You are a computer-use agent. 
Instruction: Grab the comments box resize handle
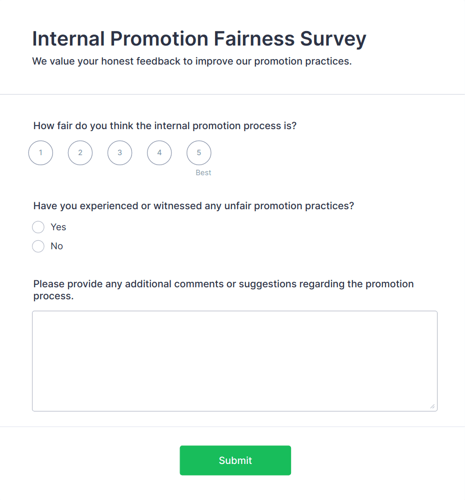point(432,406)
